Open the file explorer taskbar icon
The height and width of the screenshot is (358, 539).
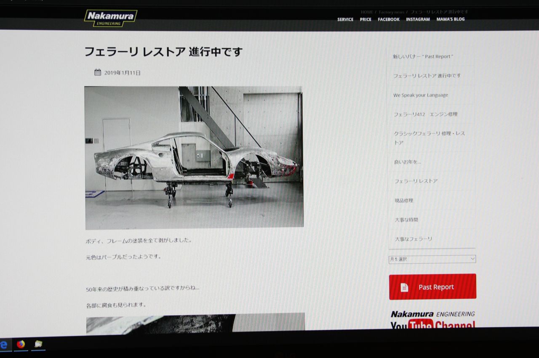(x=38, y=344)
